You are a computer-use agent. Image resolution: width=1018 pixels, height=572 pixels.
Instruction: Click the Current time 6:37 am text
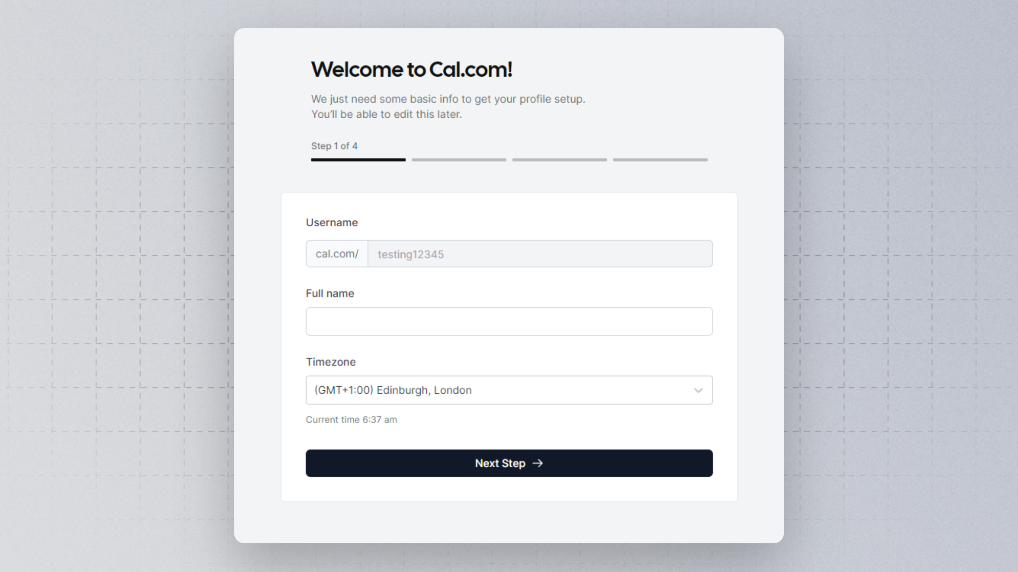coord(351,419)
